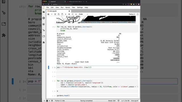Click intro.ipynb name in status bar
The image size is (182, 102).
click(x=135, y=101)
